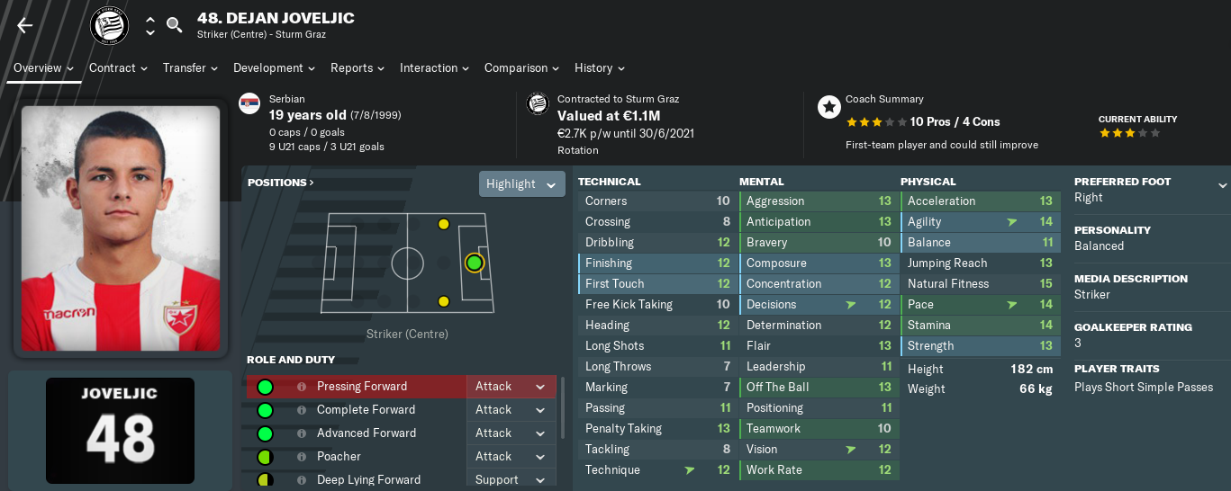This screenshot has height=491, width=1231.
Task: Click the Serbian flag icon
Action: click(x=249, y=104)
